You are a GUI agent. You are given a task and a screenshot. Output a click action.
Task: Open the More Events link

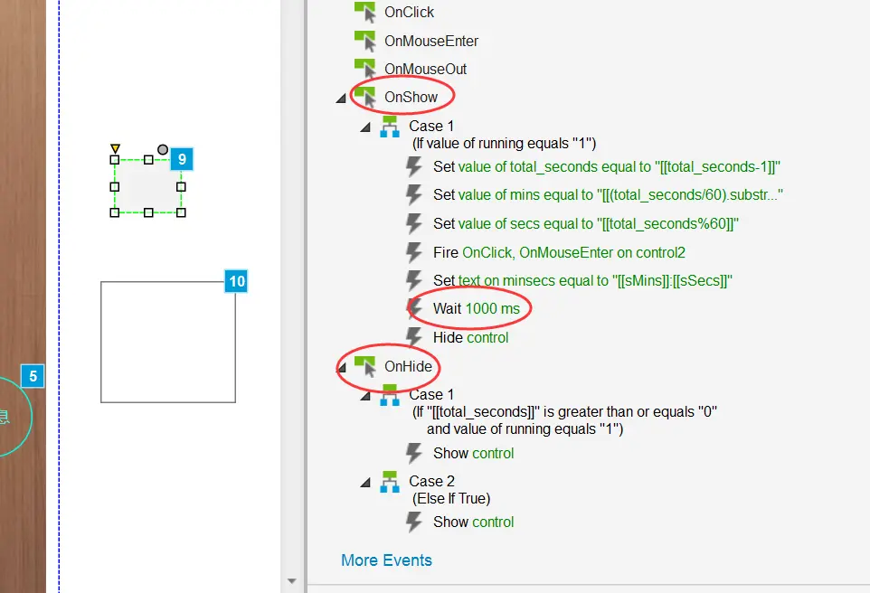pyautogui.click(x=386, y=560)
